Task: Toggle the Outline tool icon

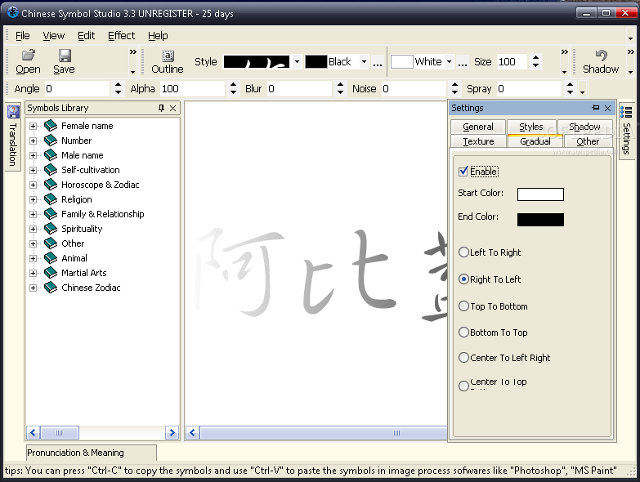Action: coord(168,56)
